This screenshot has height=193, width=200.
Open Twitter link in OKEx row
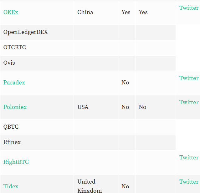[189, 8]
